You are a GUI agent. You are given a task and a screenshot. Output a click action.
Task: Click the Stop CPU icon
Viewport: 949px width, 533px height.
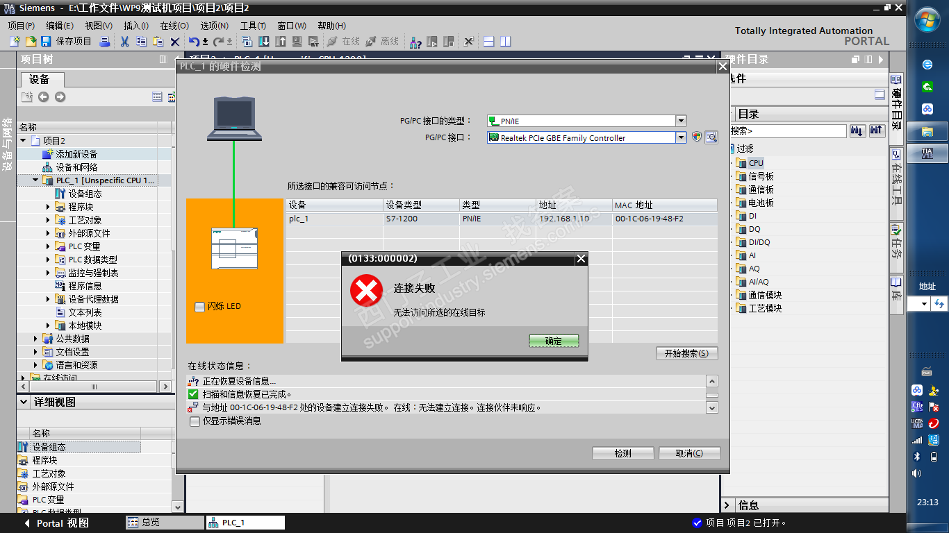point(448,42)
